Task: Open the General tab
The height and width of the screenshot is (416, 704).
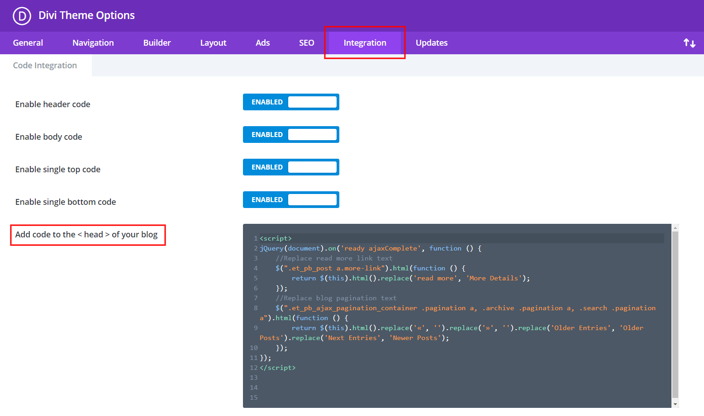Action: click(28, 43)
